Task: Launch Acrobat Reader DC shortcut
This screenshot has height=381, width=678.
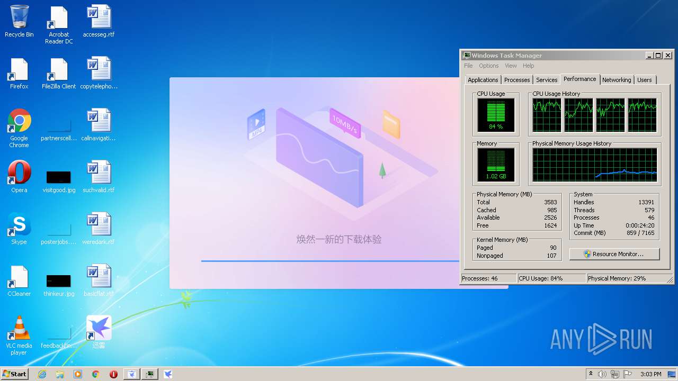Action: 59,25
